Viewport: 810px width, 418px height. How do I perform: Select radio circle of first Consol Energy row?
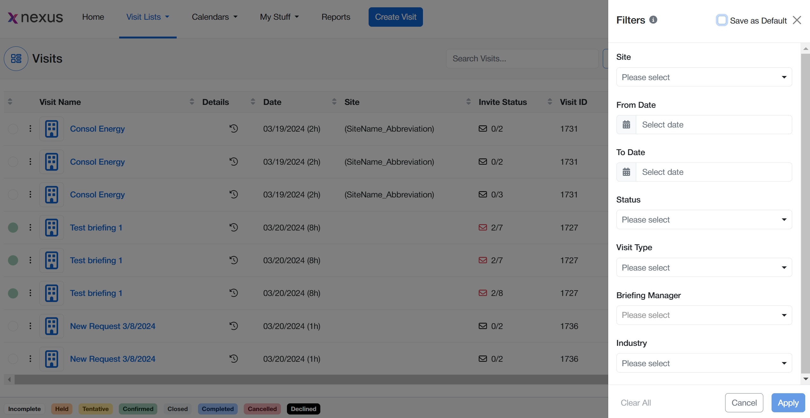(13, 129)
